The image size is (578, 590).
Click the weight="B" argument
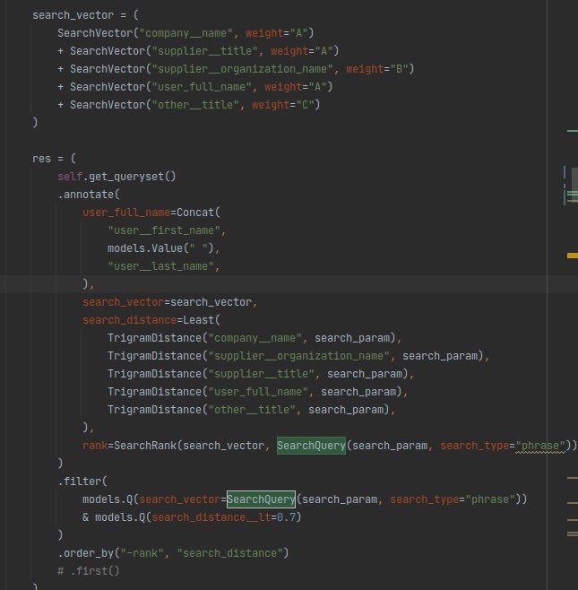tap(377, 69)
